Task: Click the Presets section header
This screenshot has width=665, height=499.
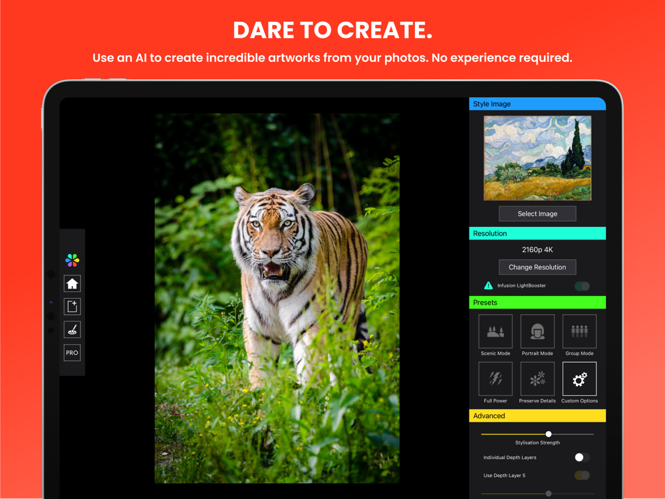Action: (x=537, y=303)
